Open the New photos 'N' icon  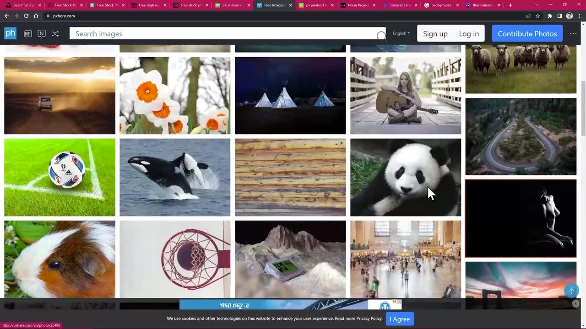pos(42,34)
